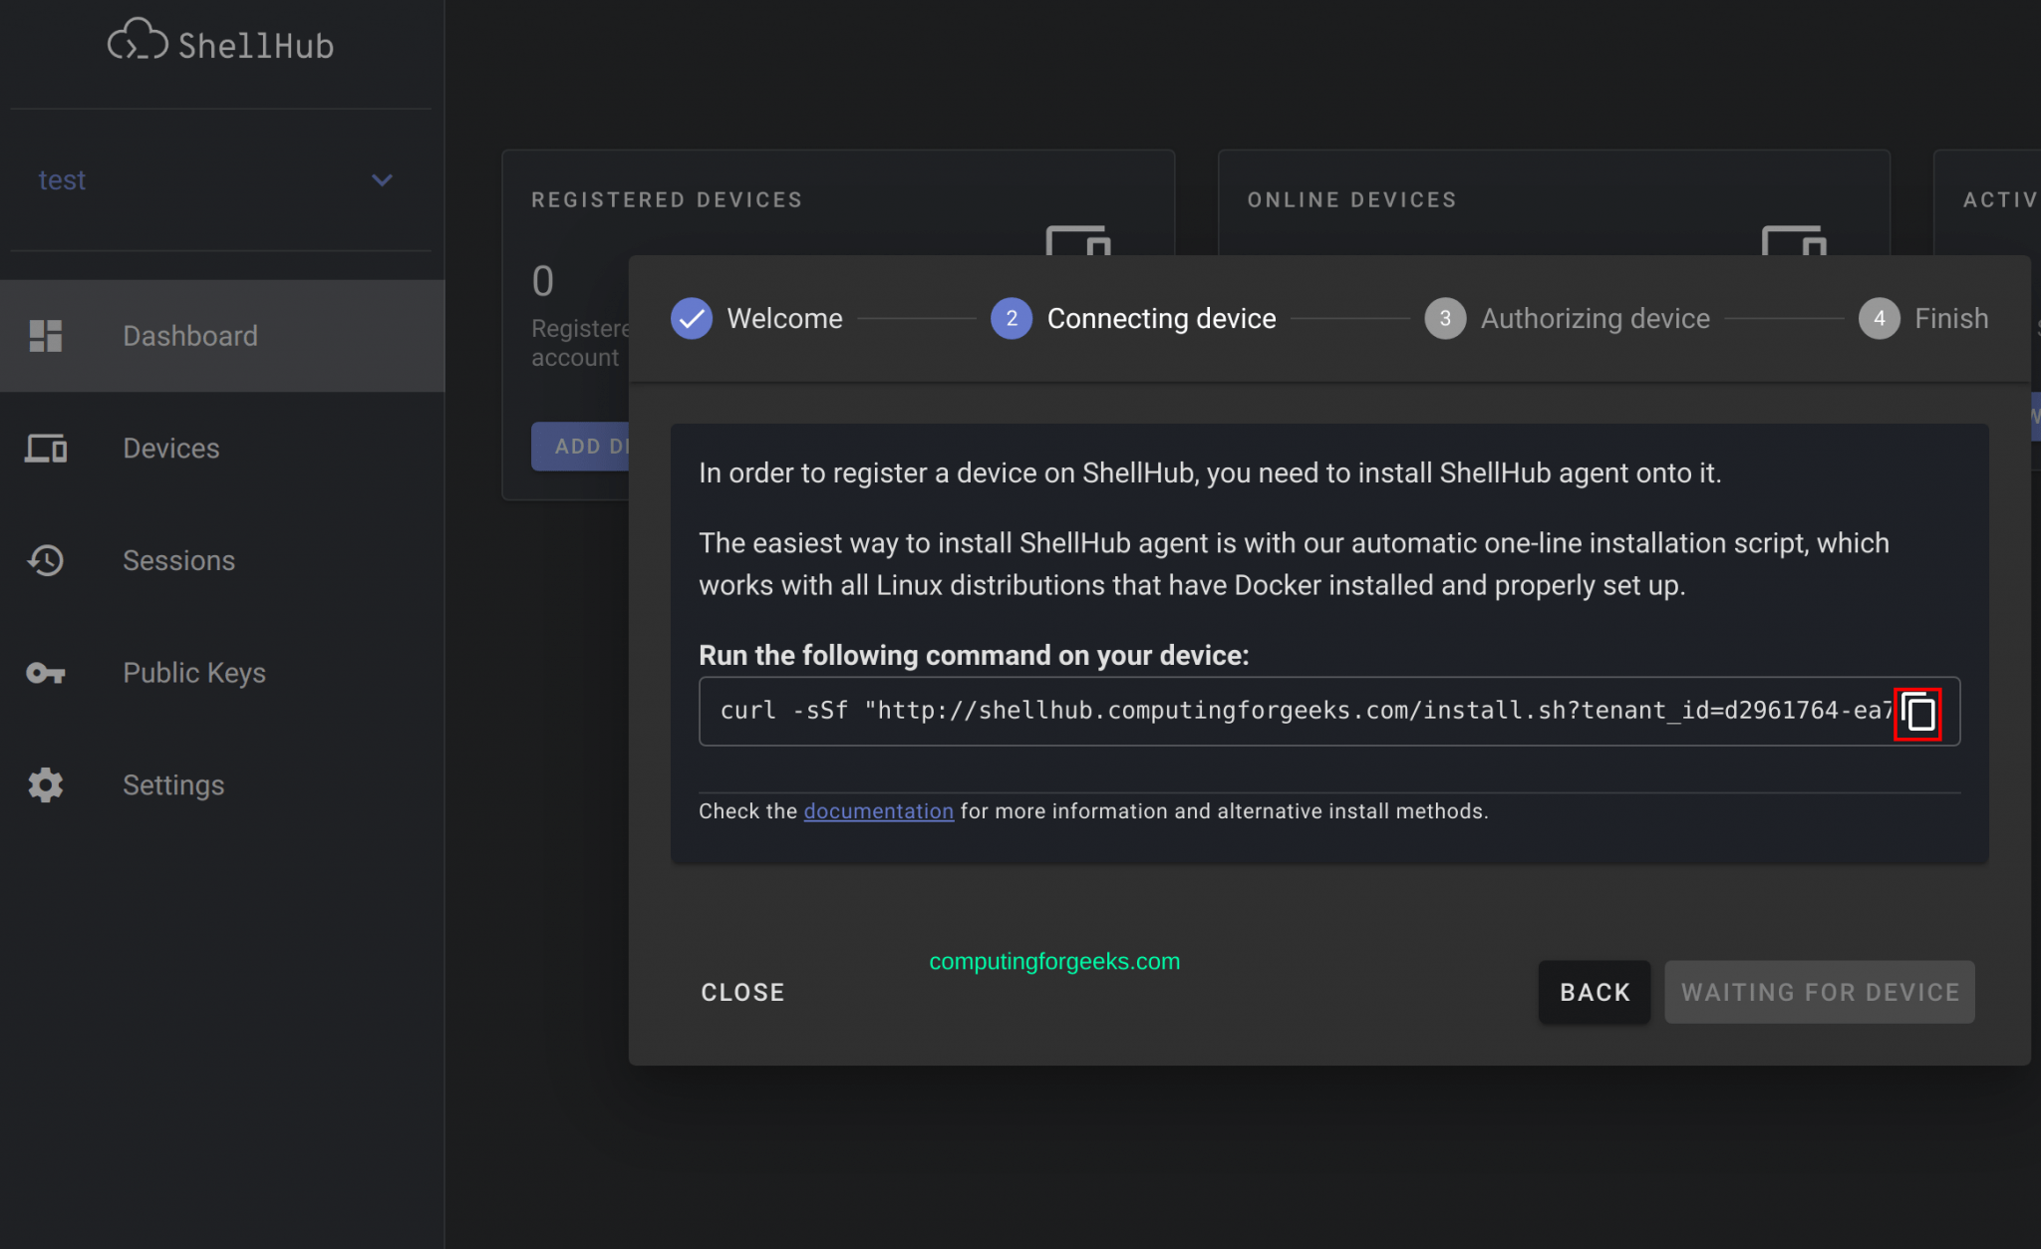Click the Settings gear icon
The height and width of the screenshot is (1249, 2041).
click(46, 785)
